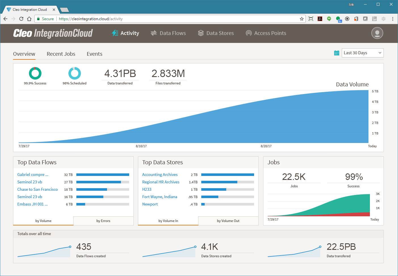This screenshot has height=276, width=398.
Task: Click the Jobs area chart
Action: 319,205
